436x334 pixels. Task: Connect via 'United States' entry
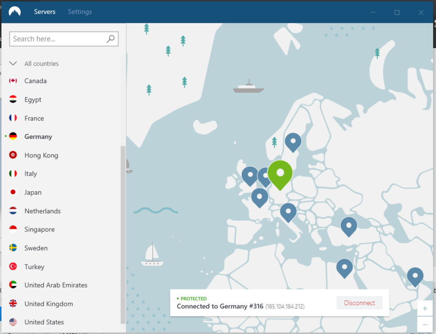click(44, 322)
